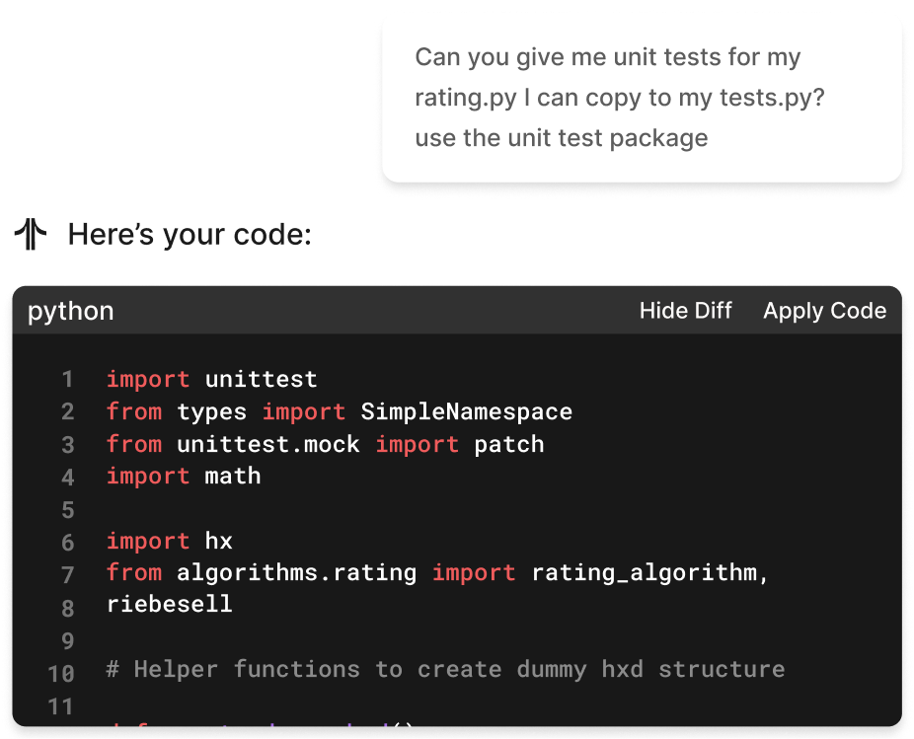
Task: Click code line importing SimpleNamespace
Action: point(340,412)
